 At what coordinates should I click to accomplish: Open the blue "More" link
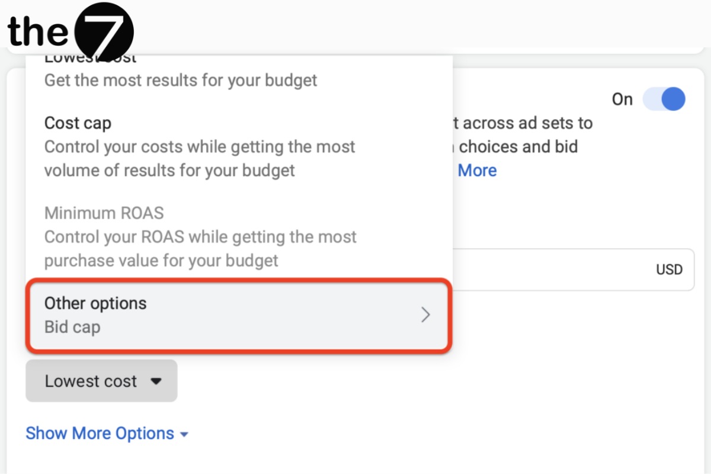pyautogui.click(x=477, y=171)
